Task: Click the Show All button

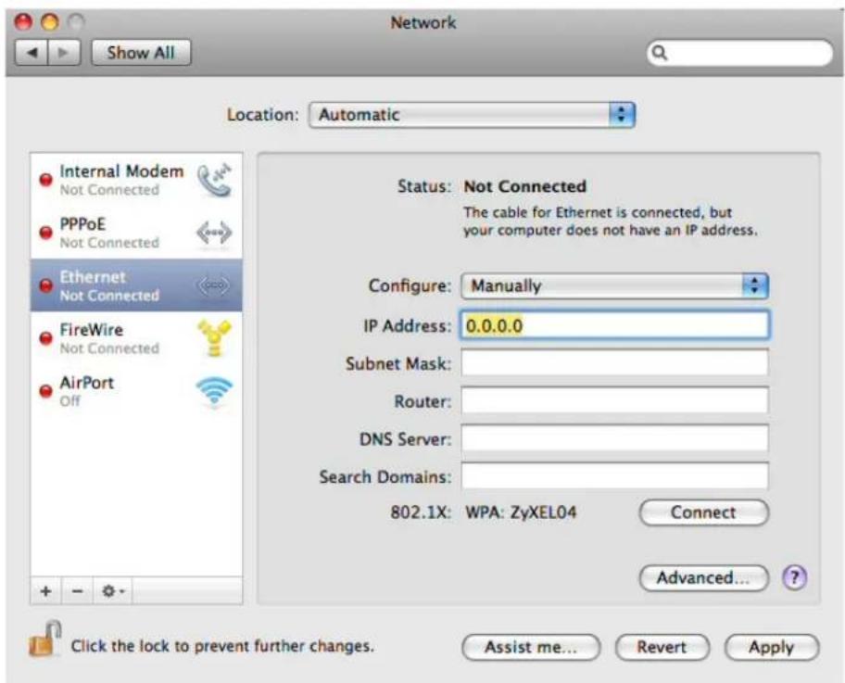Action: coord(141,53)
